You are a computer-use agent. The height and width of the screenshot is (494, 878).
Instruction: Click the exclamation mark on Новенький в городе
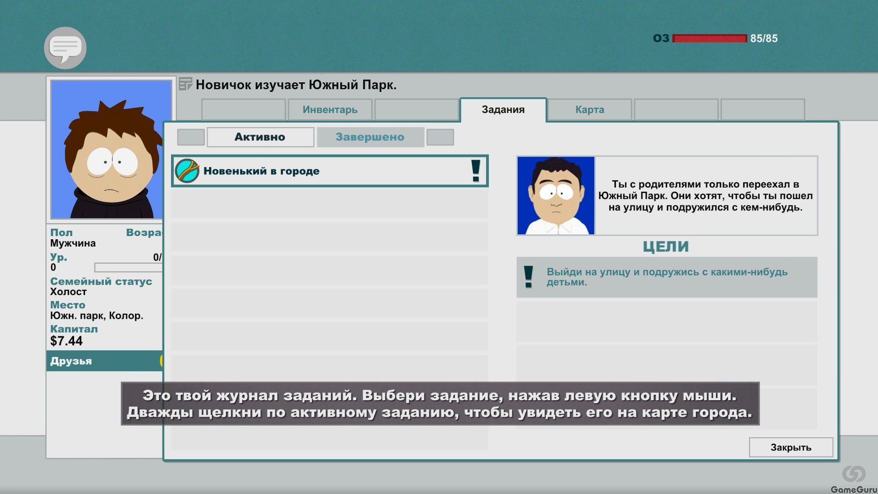point(476,171)
